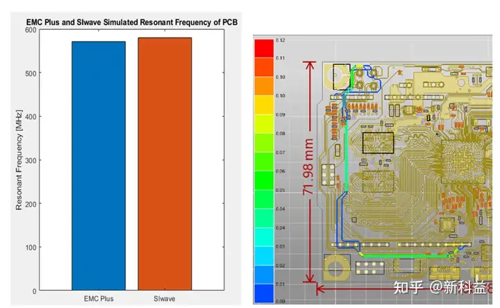Click the 0.08 legend value

click(x=281, y=133)
